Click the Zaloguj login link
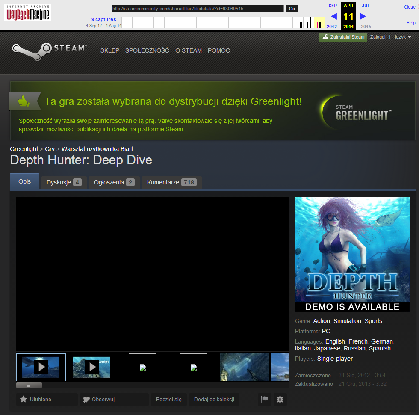The image size is (419, 415). tap(378, 37)
